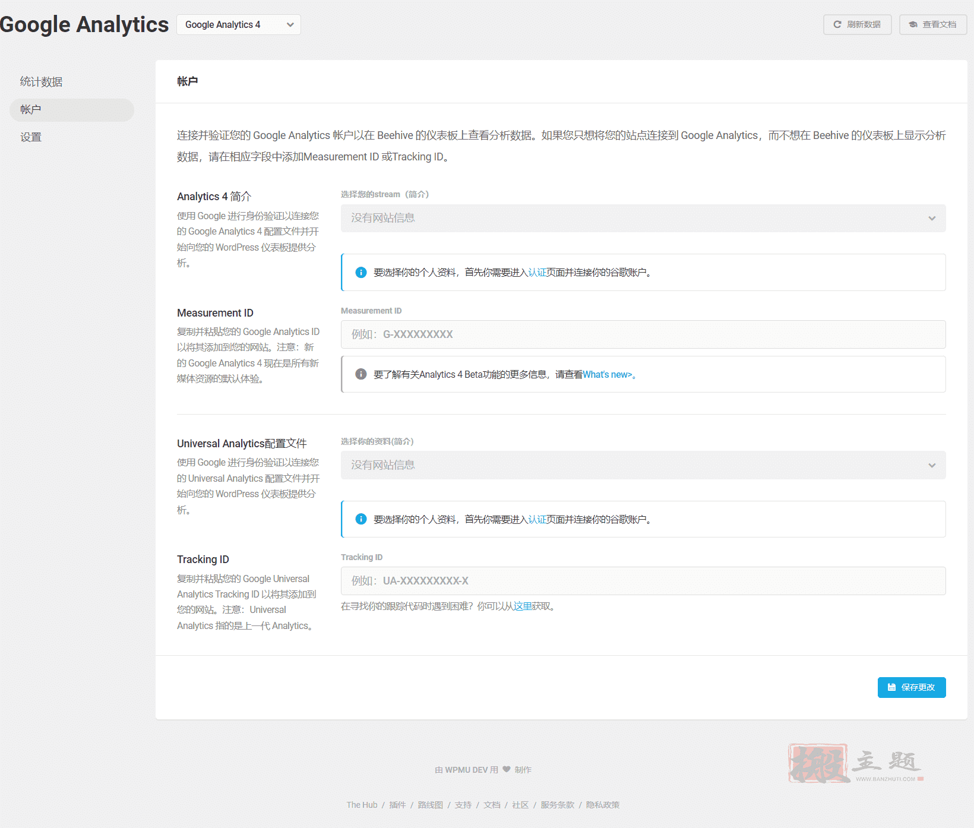Open the Google Analytics 4 version dropdown
Screen dimensions: 974x828
click(x=239, y=24)
